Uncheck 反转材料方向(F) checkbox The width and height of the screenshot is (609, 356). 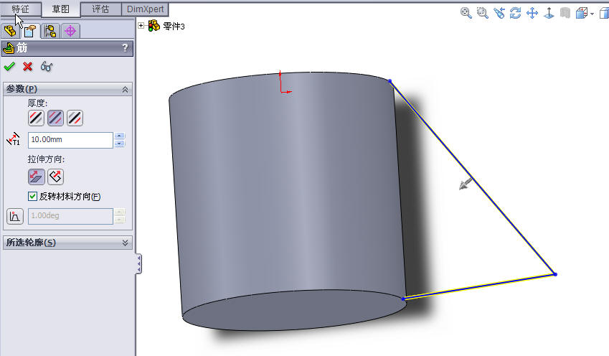point(32,196)
